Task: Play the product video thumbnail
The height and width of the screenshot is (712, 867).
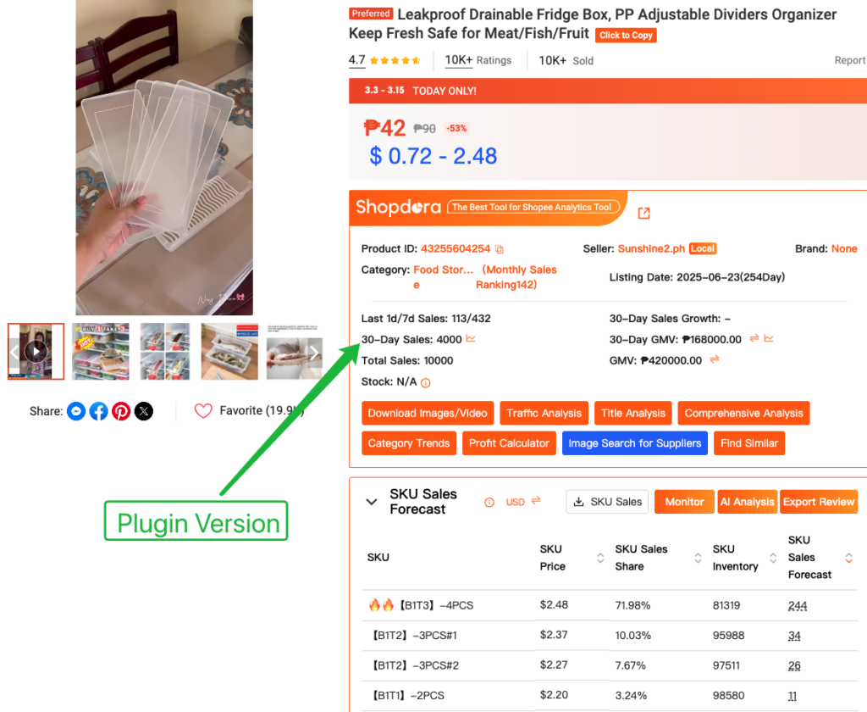Action: coord(36,352)
